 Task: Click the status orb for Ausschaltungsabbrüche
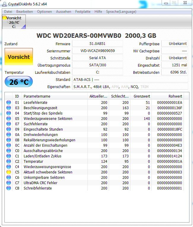(x=9, y=151)
